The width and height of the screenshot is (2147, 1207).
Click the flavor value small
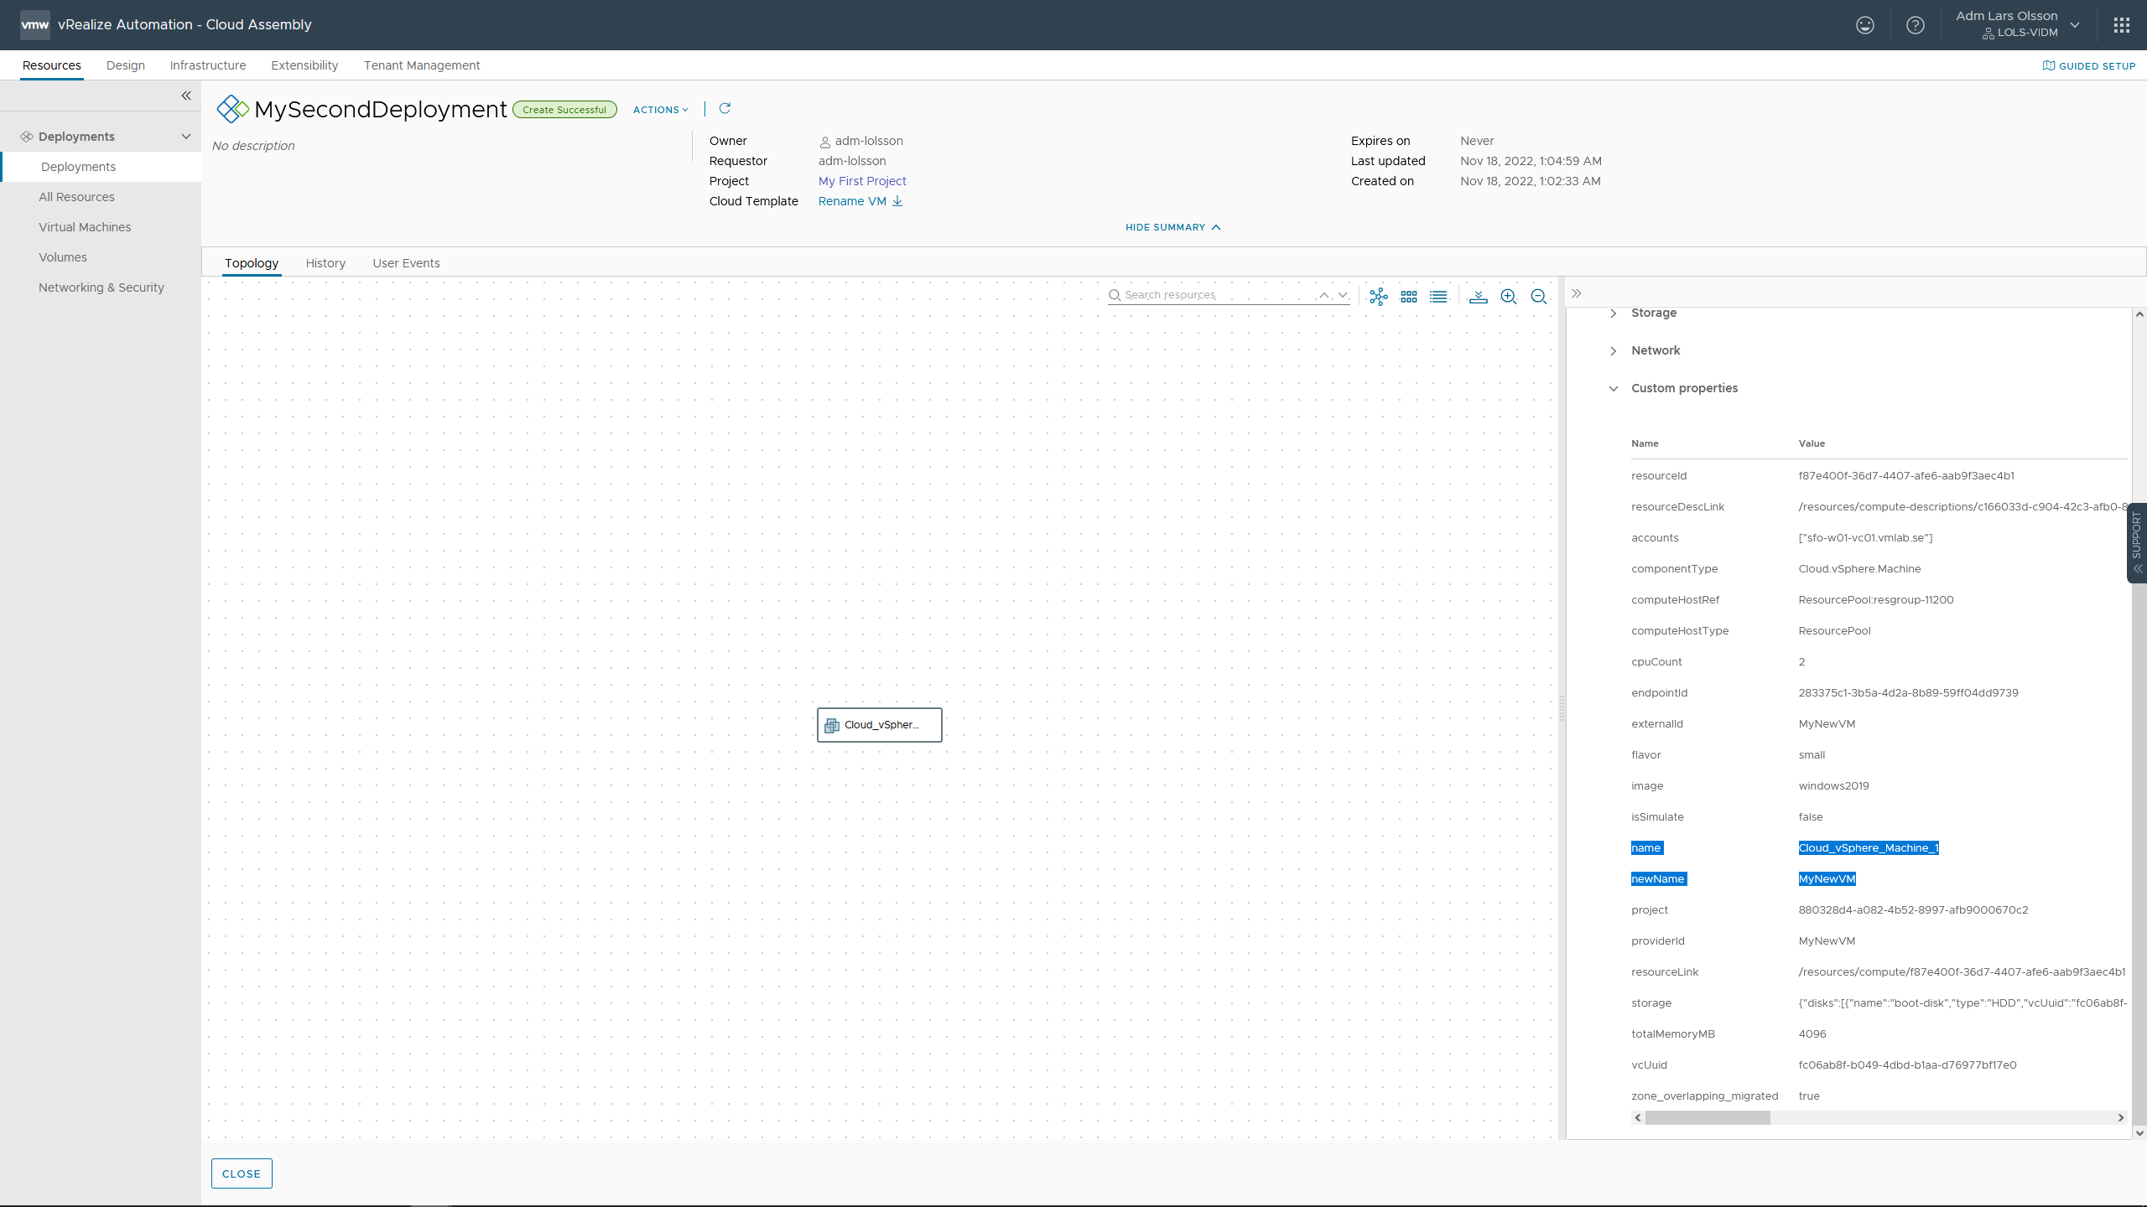pyautogui.click(x=1812, y=755)
